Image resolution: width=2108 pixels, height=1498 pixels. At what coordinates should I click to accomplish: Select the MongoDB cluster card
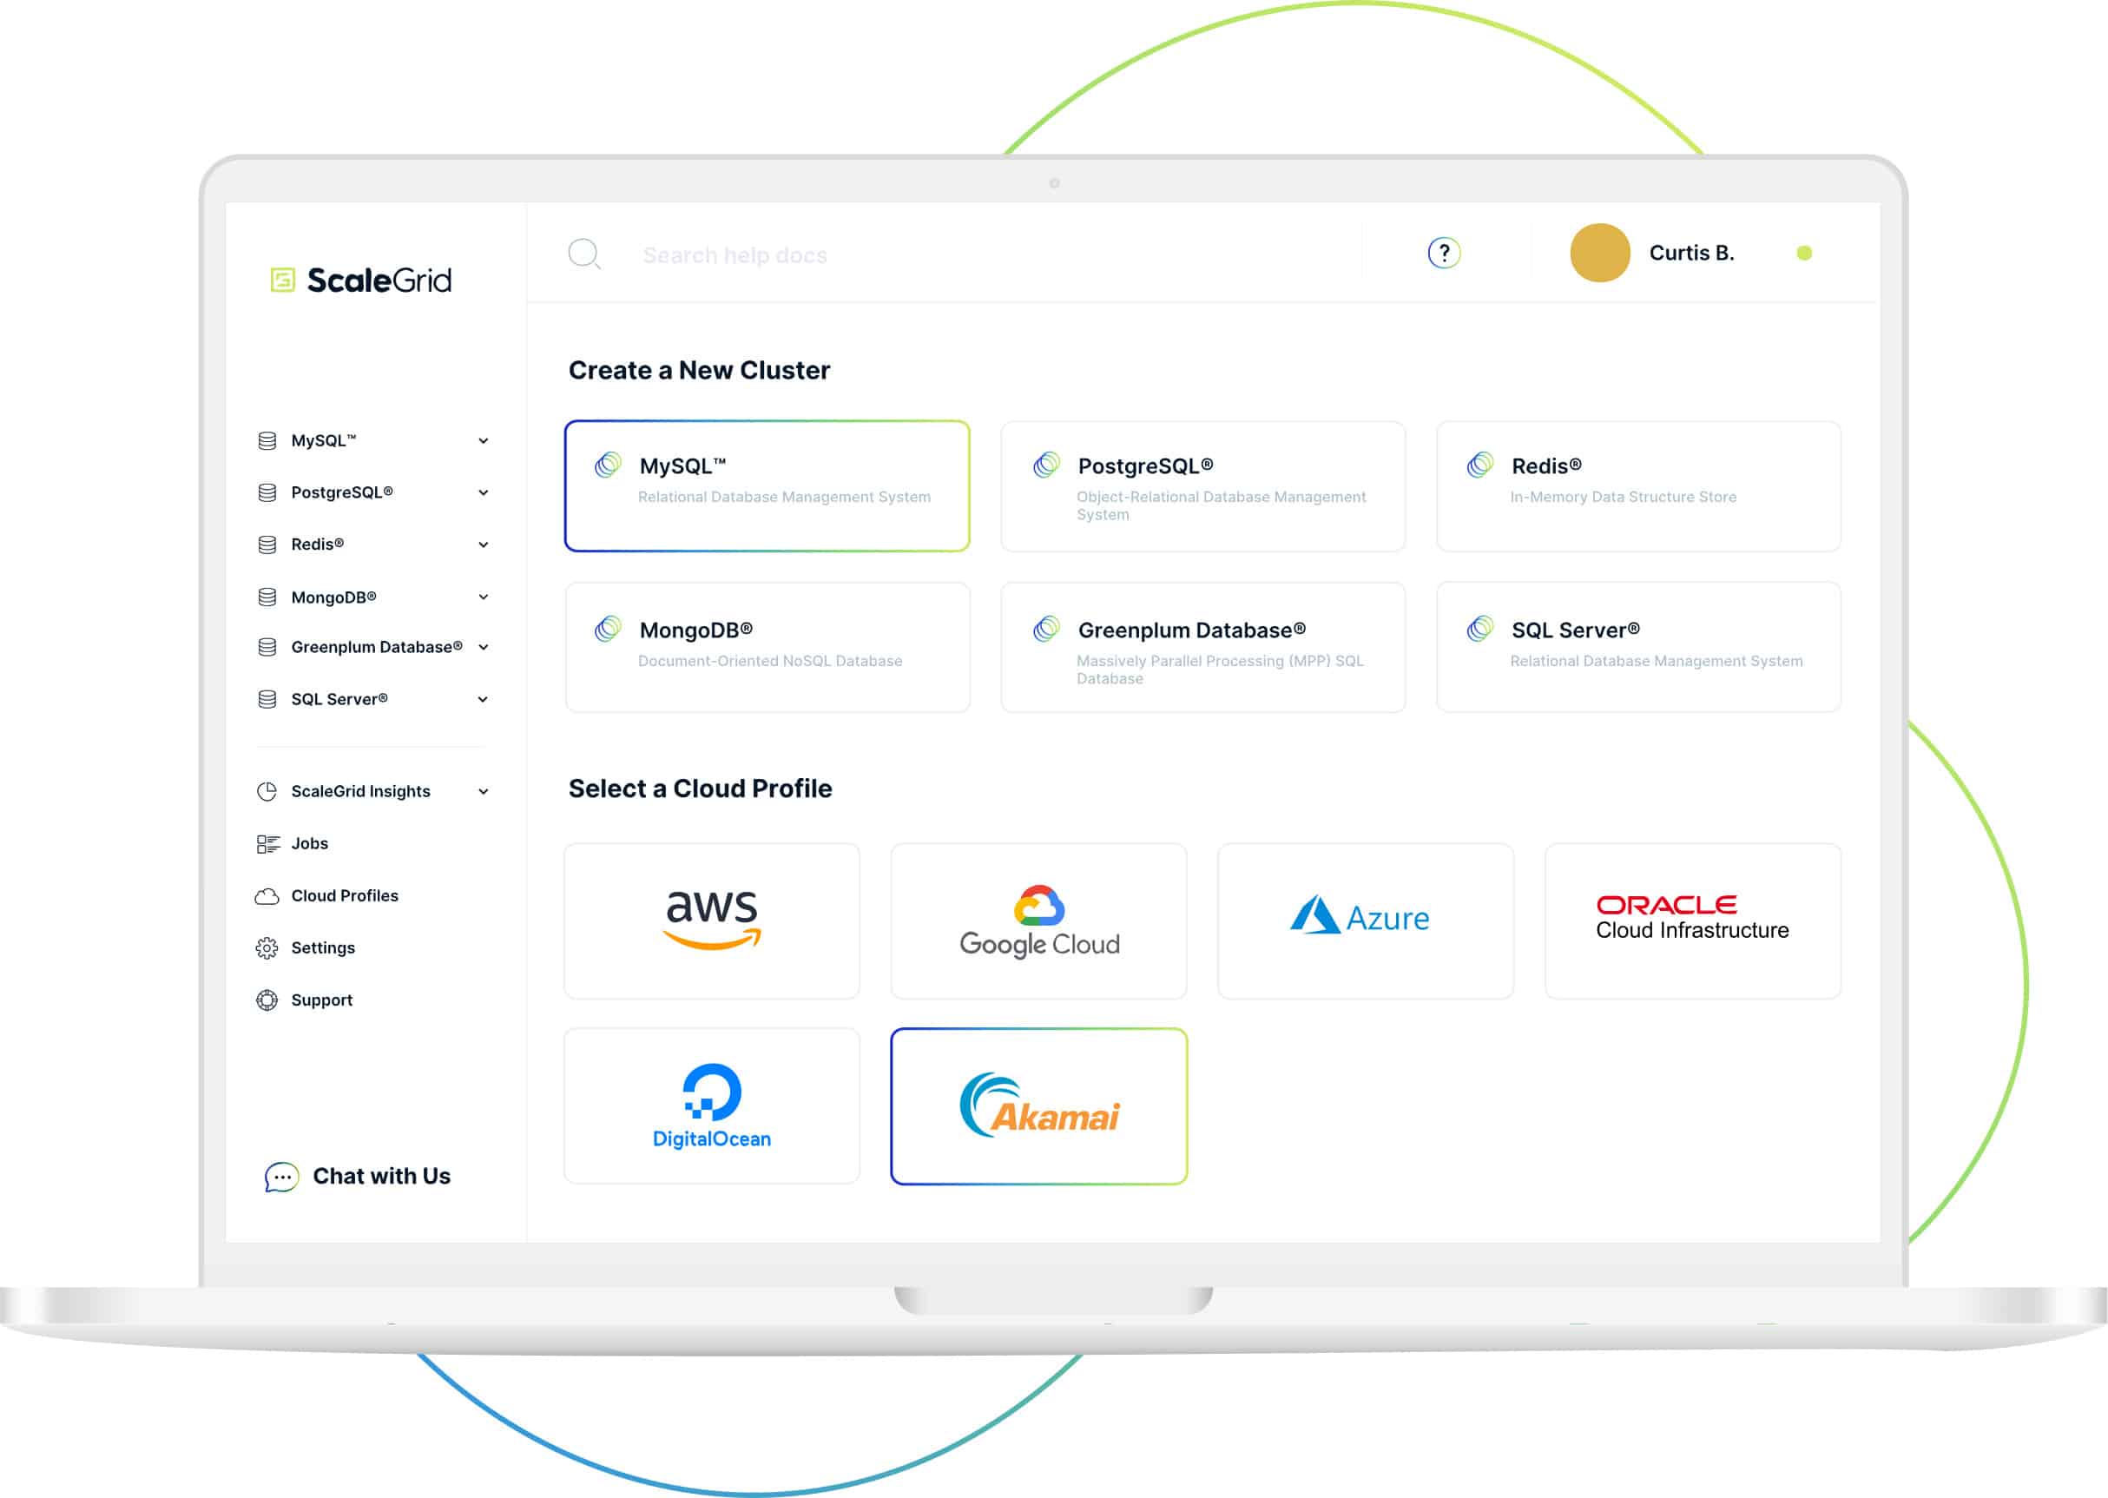coord(767,647)
